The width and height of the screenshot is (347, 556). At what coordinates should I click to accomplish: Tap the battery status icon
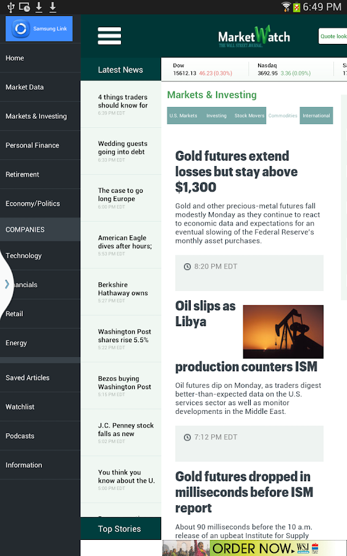coord(296,7)
